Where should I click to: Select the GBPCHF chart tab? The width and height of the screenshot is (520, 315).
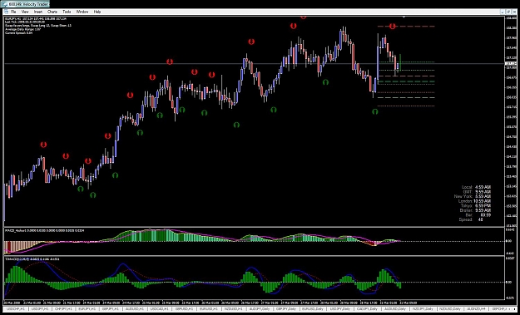coord(498,308)
